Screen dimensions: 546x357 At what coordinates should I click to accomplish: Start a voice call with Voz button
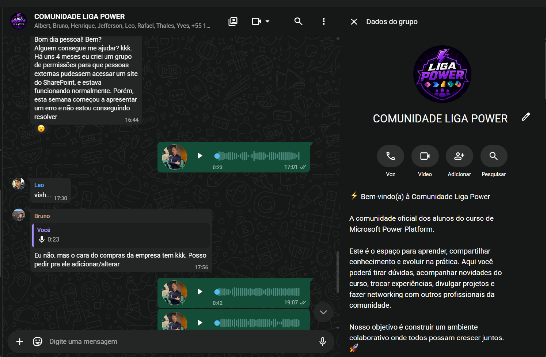[x=391, y=156]
